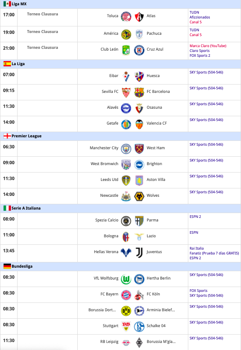
Task: Click the Juventus logo icon
Action: (x=139, y=253)
